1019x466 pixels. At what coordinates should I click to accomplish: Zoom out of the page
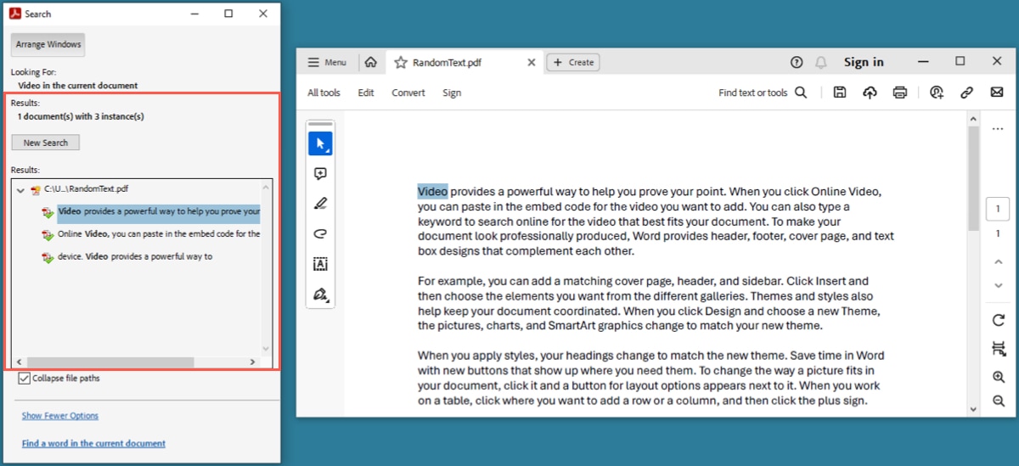pyautogui.click(x=998, y=401)
